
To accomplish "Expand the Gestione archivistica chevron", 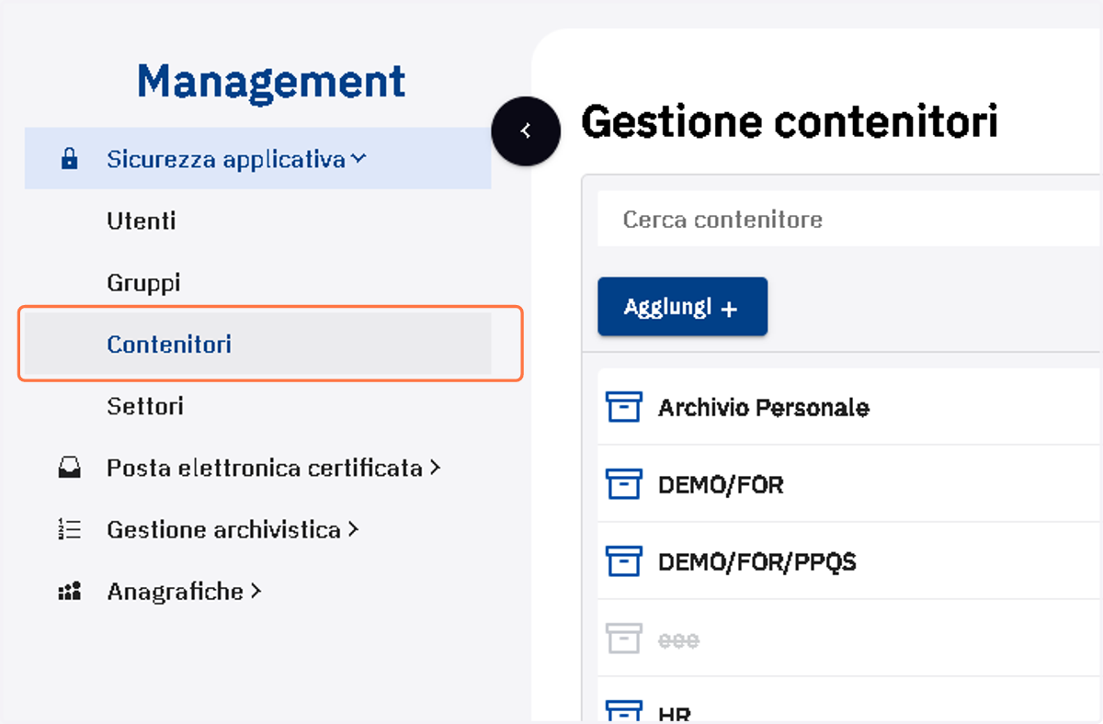I will (353, 530).
